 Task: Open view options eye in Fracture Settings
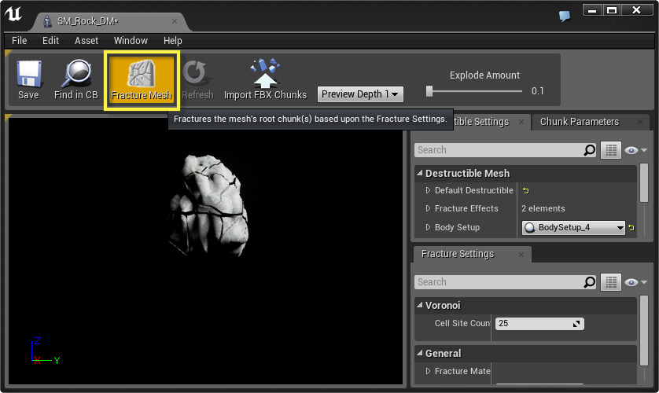635,283
